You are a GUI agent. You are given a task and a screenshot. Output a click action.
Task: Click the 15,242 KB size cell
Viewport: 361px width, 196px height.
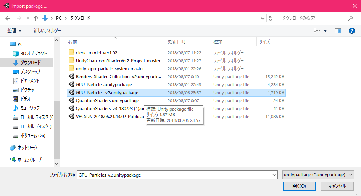(275, 77)
